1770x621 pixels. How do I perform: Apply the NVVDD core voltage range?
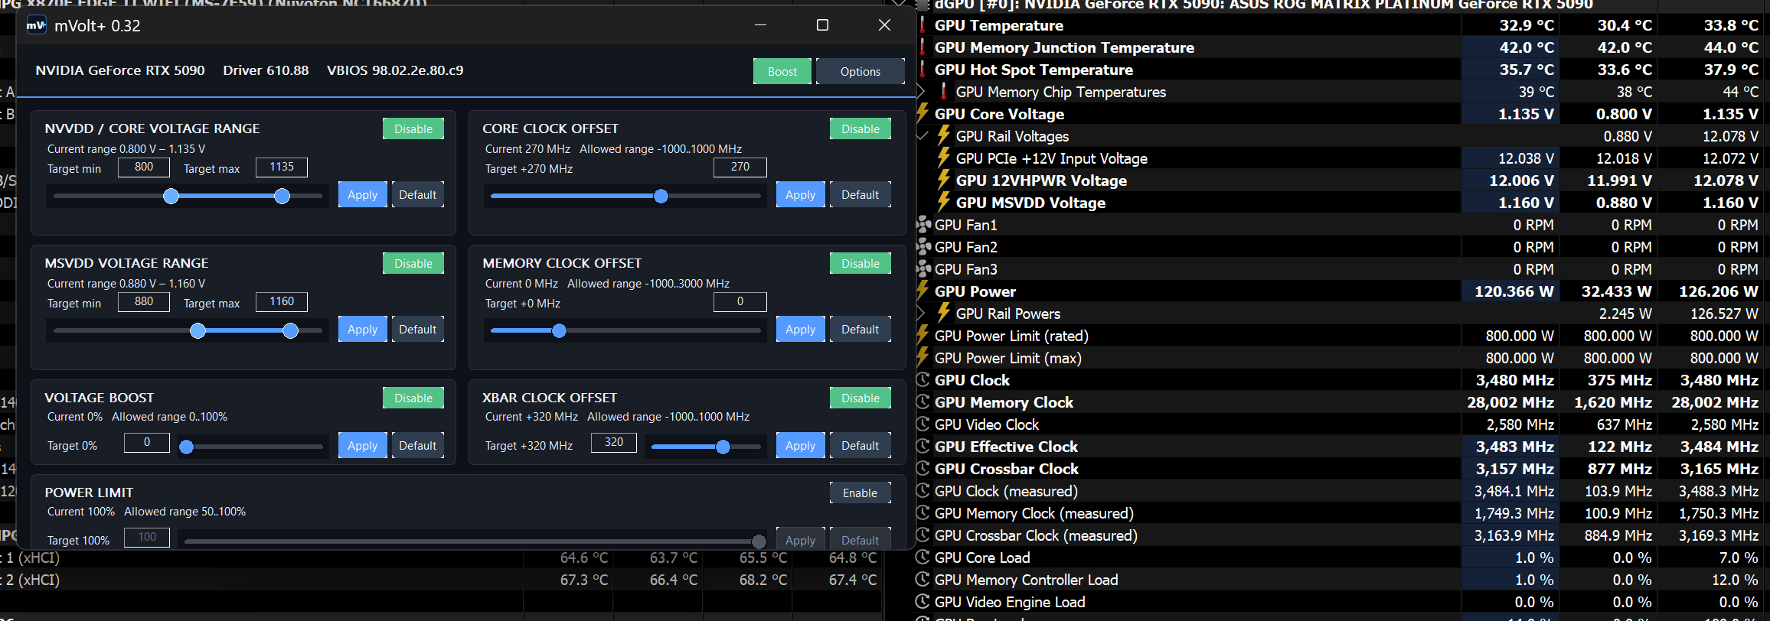363,194
